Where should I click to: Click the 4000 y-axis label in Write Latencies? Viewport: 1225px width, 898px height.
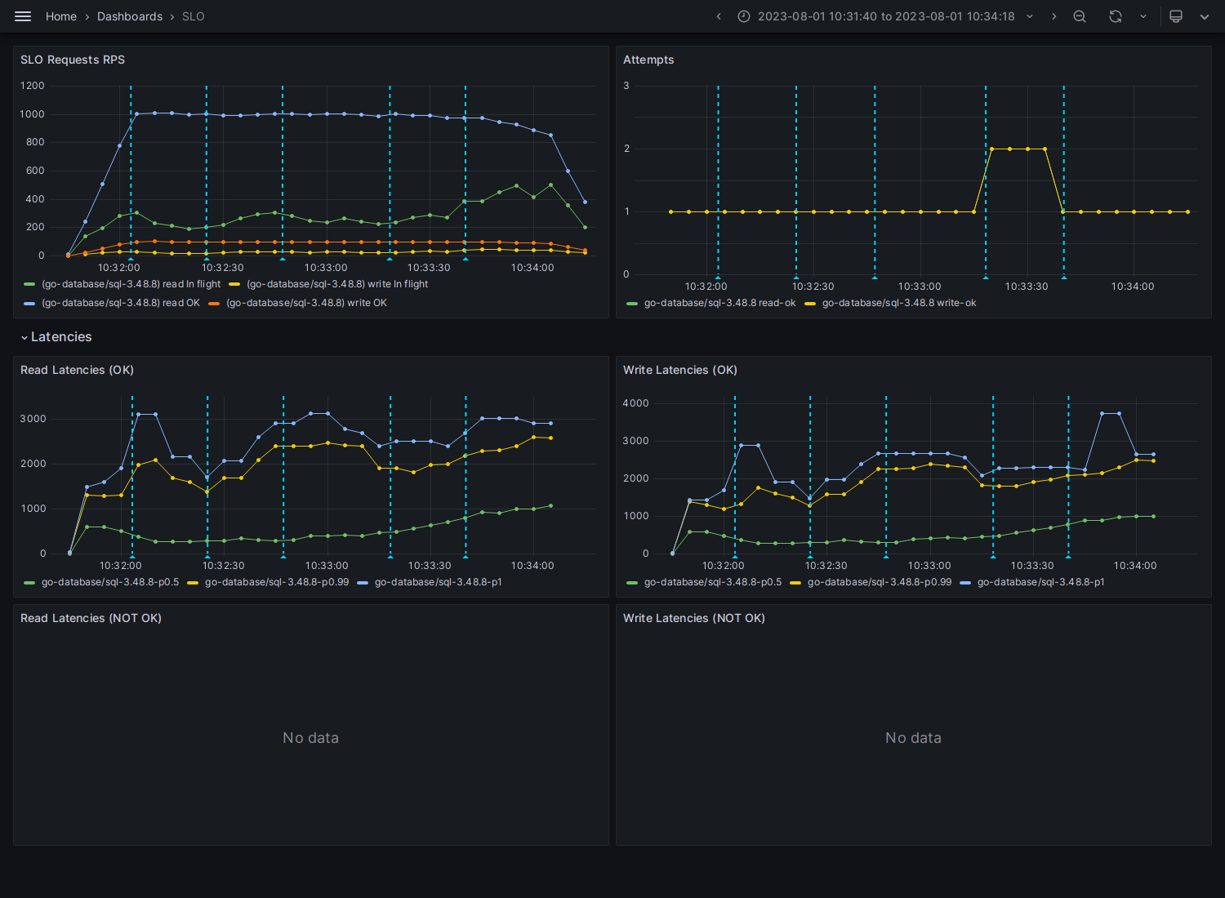[635, 403]
